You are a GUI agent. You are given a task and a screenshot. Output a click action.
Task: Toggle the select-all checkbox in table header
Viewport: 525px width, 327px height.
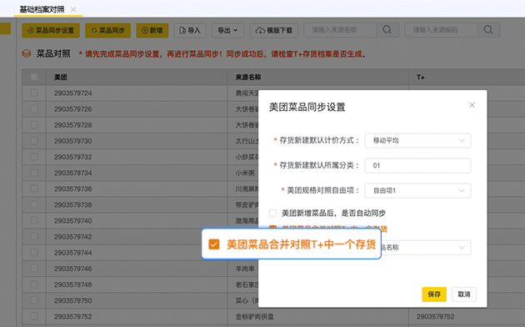[34, 77]
